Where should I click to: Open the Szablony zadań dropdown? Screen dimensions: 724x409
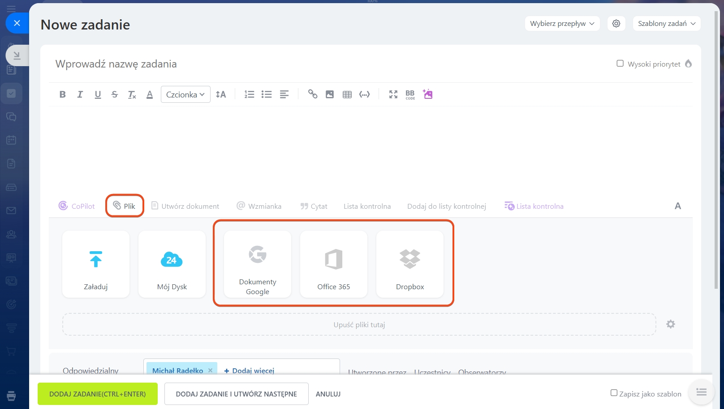667,24
